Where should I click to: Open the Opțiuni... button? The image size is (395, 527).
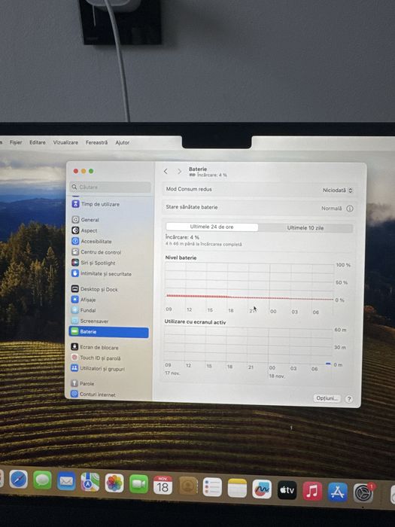tap(327, 398)
